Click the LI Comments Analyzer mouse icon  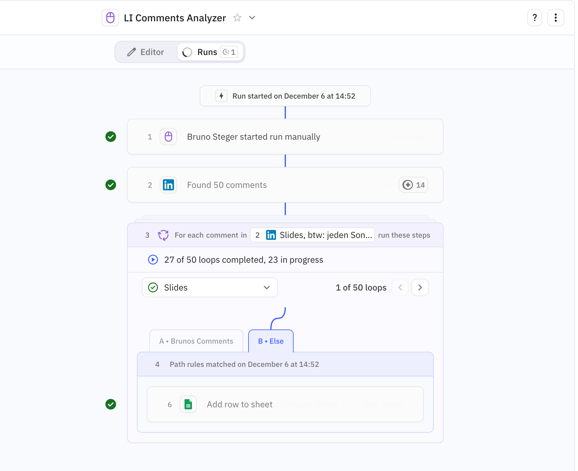pyautogui.click(x=110, y=18)
